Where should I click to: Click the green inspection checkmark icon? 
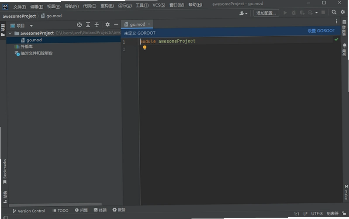(336, 39)
